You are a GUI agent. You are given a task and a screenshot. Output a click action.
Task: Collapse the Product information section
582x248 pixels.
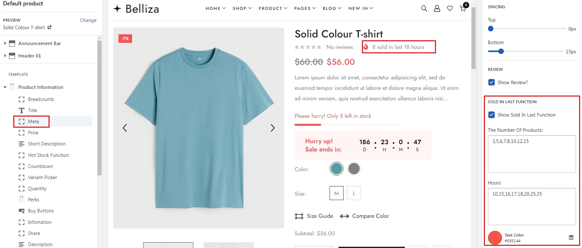click(x=5, y=87)
